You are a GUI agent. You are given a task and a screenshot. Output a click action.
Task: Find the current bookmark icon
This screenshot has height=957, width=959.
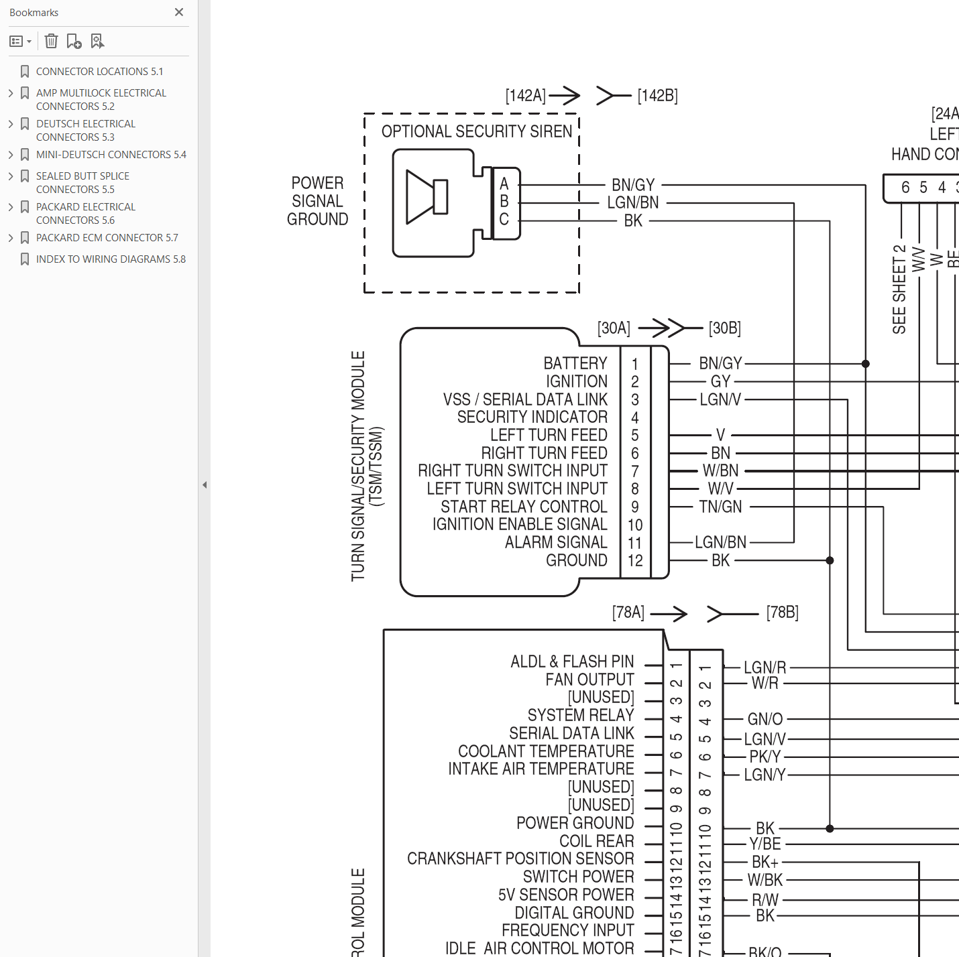[97, 42]
